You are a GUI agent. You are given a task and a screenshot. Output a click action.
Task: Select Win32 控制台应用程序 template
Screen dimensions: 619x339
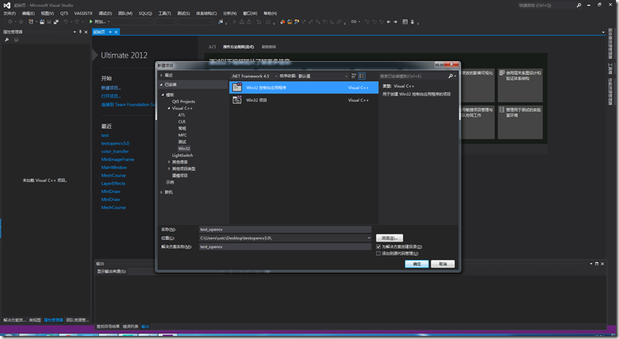click(x=303, y=87)
